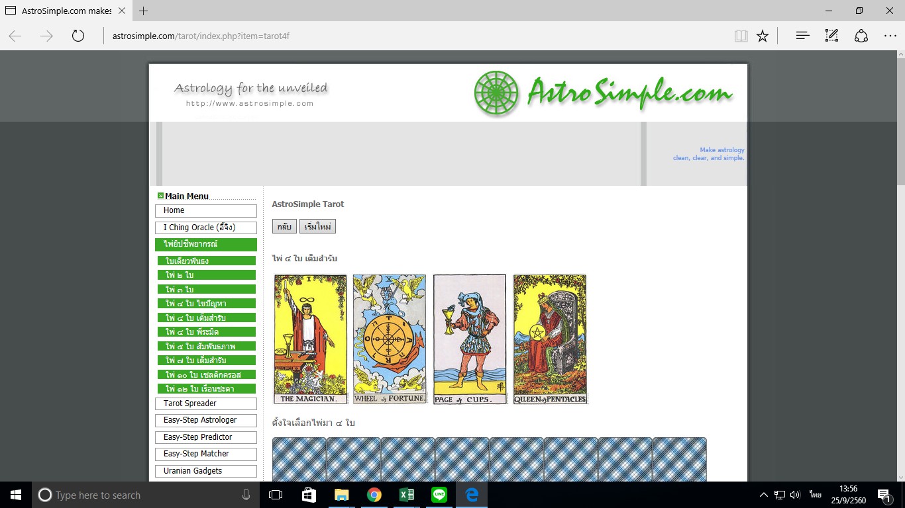Choose the ไพ่ ๒ ใบ spread

coord(207,275)
